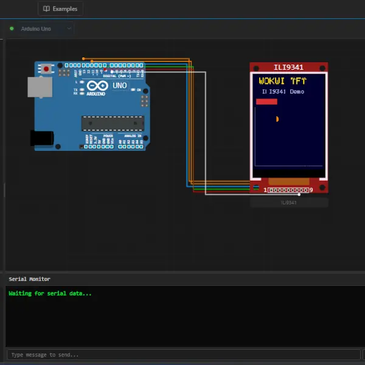Select the black DC power jack

tap(42, 138)
